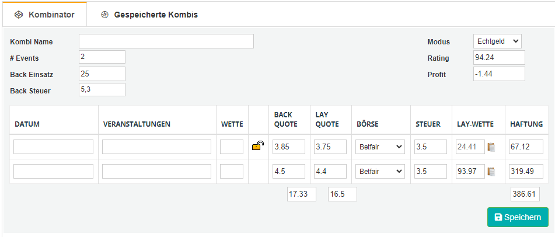Focus the Kombi Name text field
Image resolution: width=555 pixels, height=237 pixels.
coord(166,41)
